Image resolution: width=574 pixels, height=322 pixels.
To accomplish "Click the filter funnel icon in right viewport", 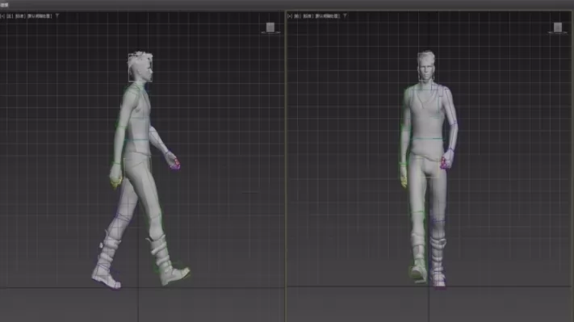I will pyautogui.click(x=345, y=16).
